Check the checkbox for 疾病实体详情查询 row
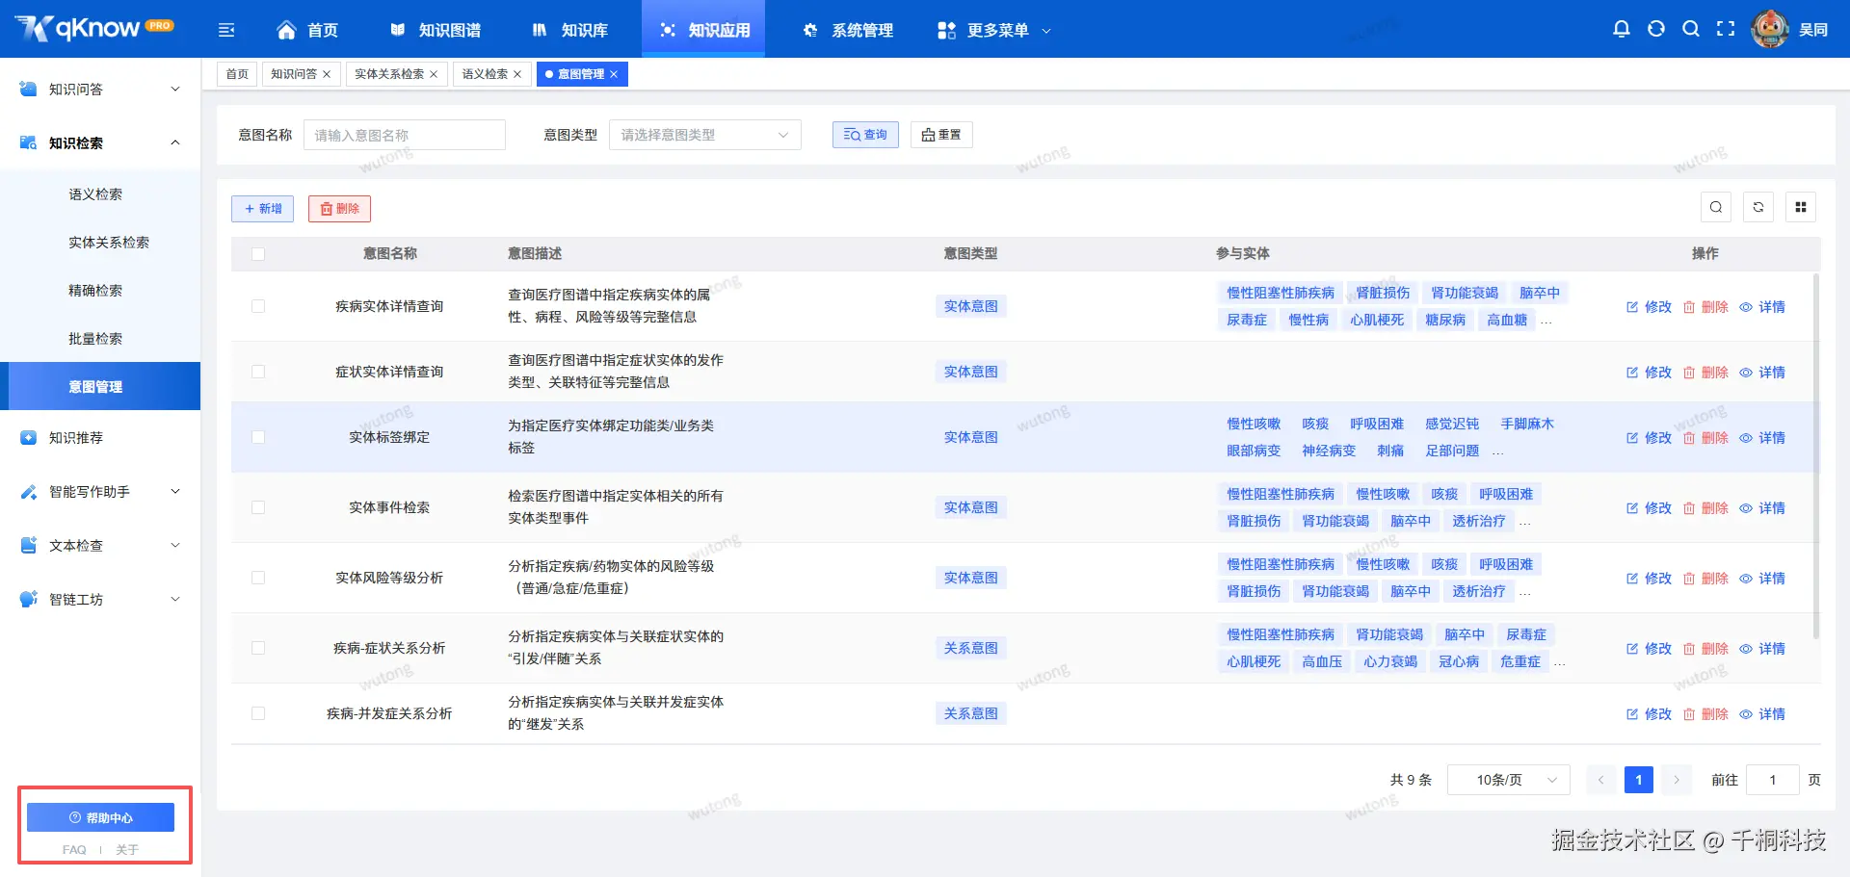Screen dimensions: 1850x877 coord(257,306)
